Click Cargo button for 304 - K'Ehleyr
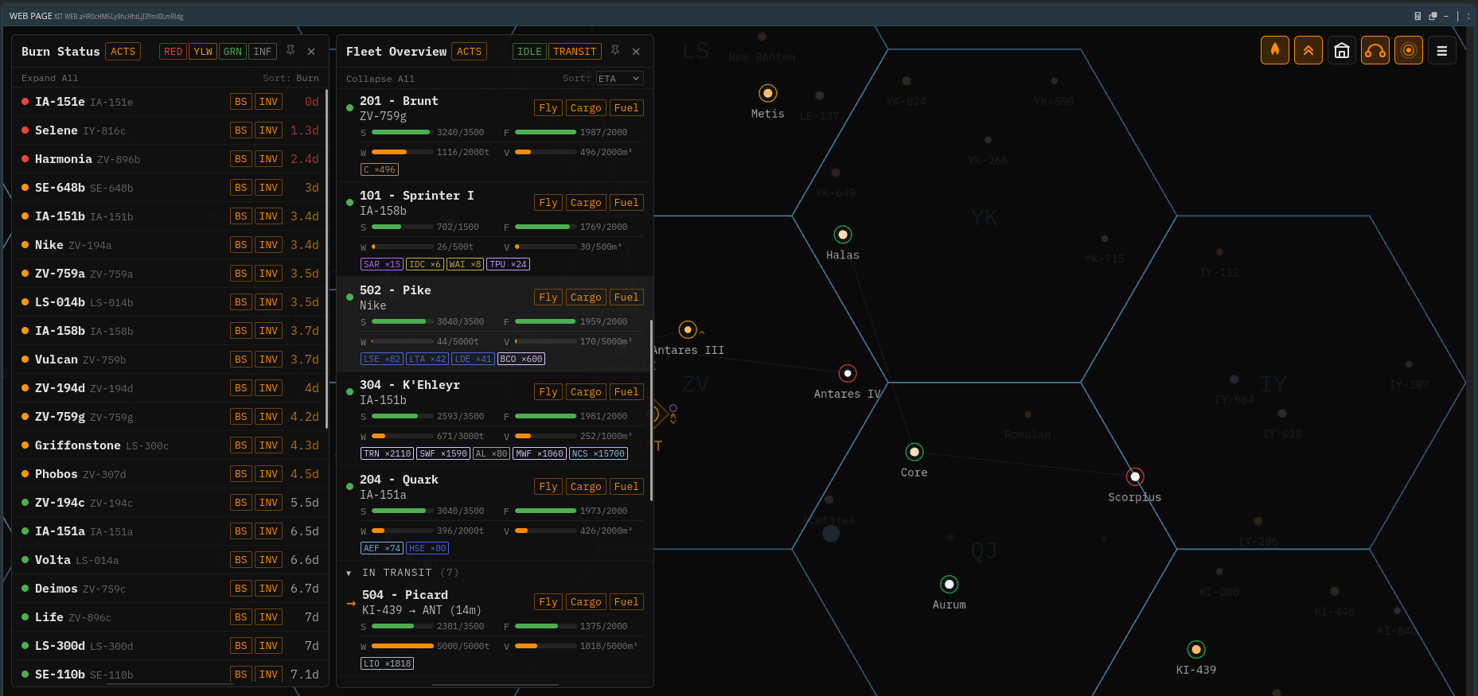The height and width of the screenshot is (696, 1478). tap(586, 392)
